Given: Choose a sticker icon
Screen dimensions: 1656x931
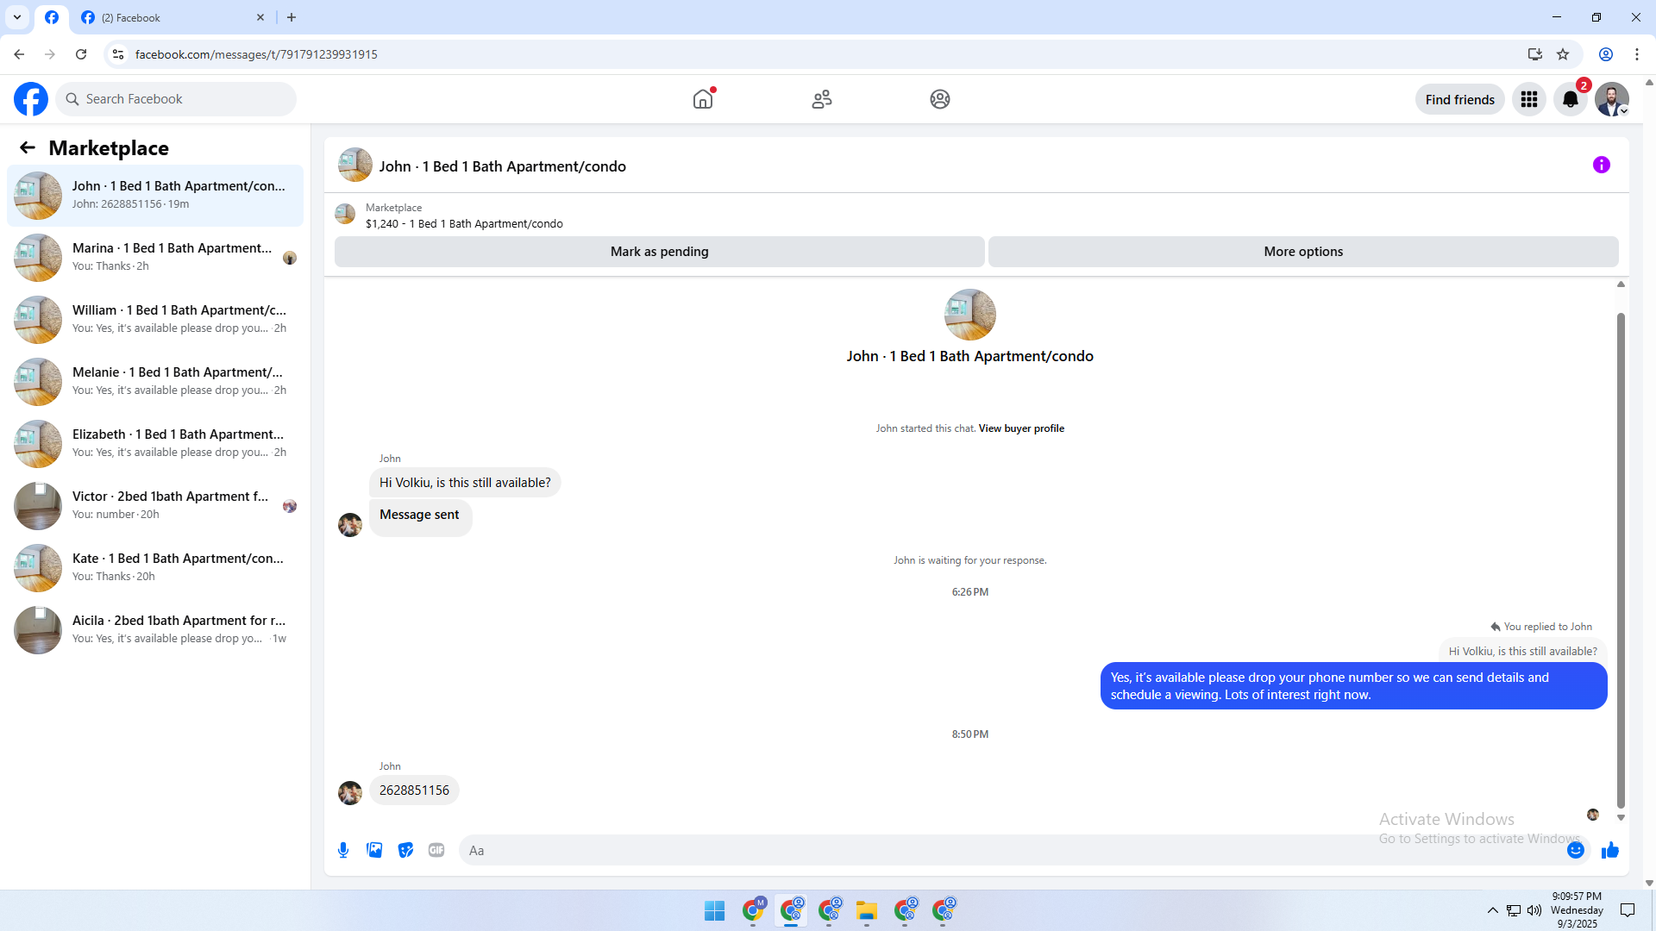Looking at the screenshot, I should [405, 850].
